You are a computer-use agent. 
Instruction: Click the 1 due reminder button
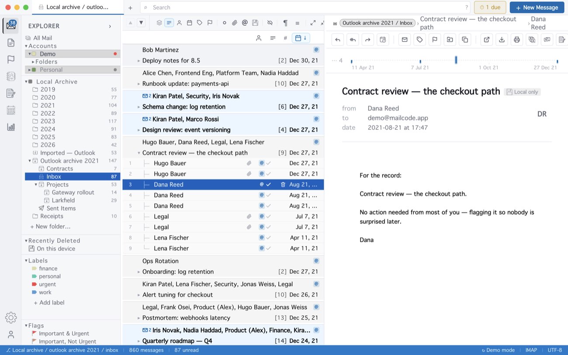490,7
